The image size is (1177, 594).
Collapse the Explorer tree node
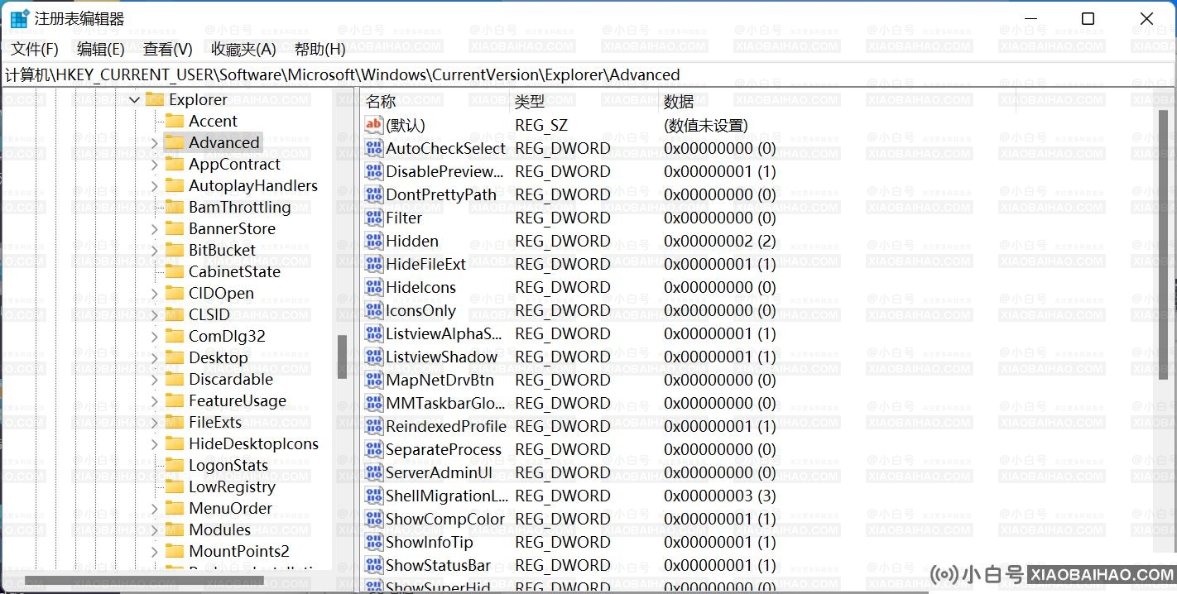coord(134,99)
